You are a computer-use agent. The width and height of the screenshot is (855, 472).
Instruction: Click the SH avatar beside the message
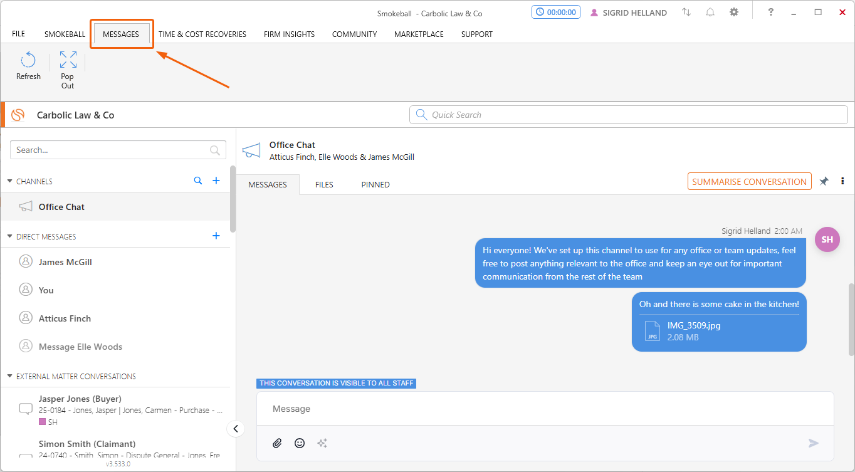[827, 239]
